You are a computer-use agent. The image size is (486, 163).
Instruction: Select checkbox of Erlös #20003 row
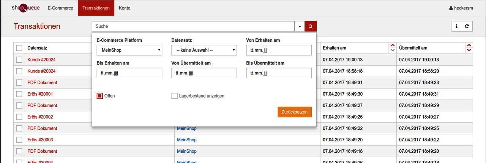pyautogui.click(x=19, y=140)
